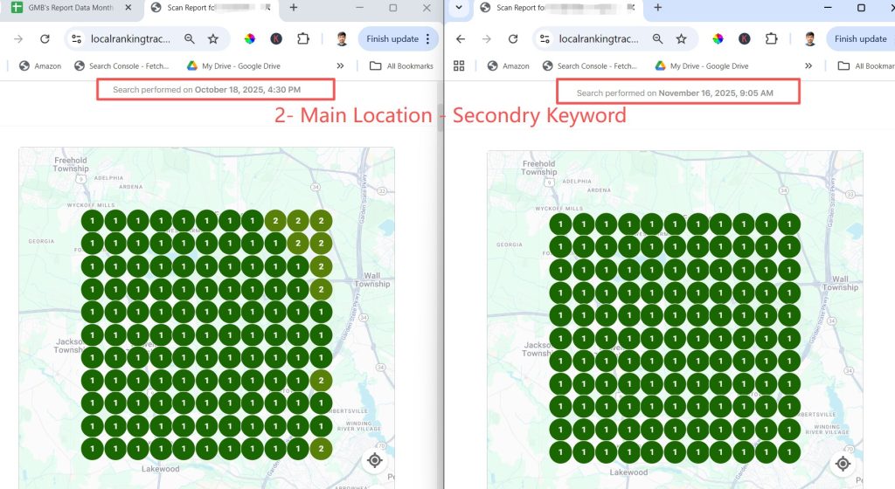Open a new tab in the right window
The image size is (895, 489).
[x=657, y=8]
